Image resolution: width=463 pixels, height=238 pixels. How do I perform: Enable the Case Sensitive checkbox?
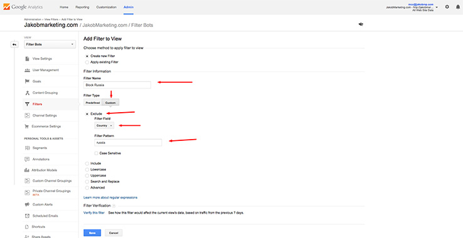(x=96, y=153)
